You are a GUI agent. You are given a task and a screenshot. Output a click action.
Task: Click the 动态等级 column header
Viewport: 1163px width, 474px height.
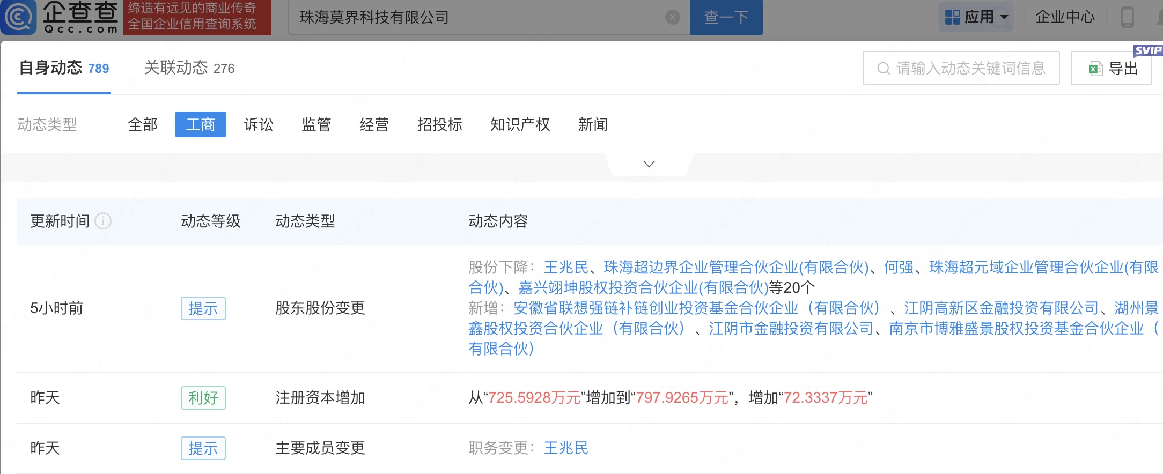click(211, 221)
